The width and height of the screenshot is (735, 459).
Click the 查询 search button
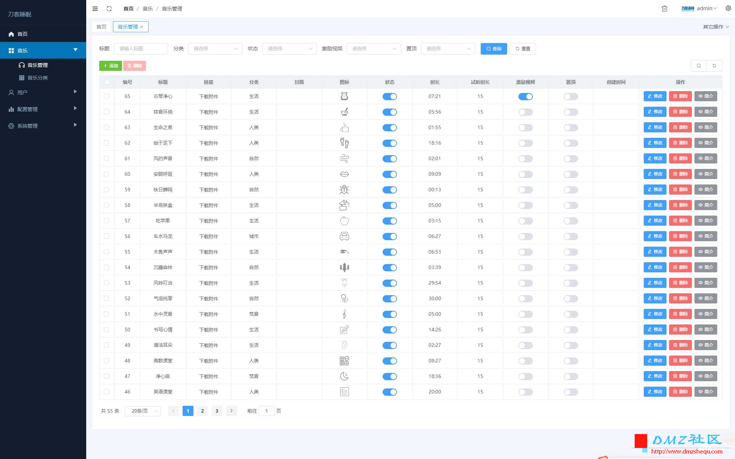pyautogui.click(x=494, y=48)
